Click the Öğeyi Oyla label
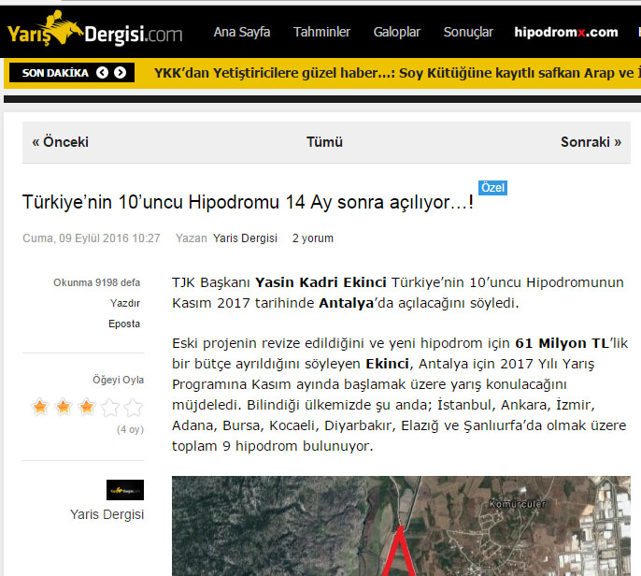 pyautogui.click(x=118, y=380)
